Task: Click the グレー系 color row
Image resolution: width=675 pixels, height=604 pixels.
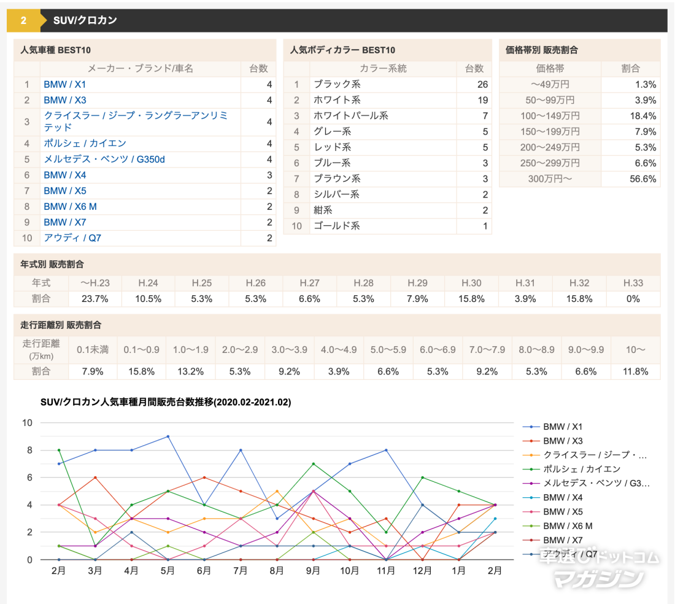Action: click(x=387, y=132)
